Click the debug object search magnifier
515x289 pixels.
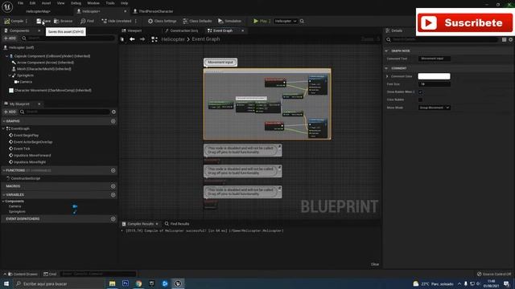pos(302,21)
